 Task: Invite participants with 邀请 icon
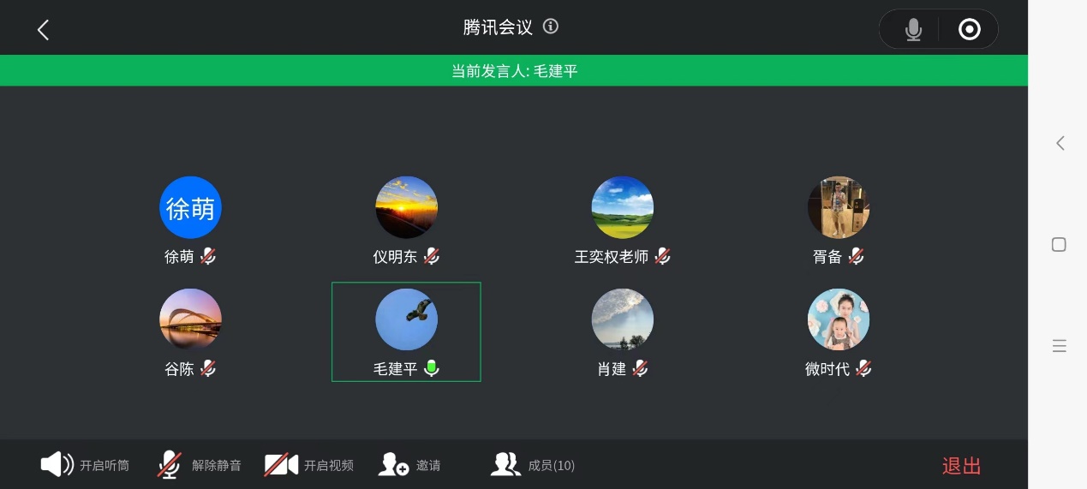pos(394,465)
